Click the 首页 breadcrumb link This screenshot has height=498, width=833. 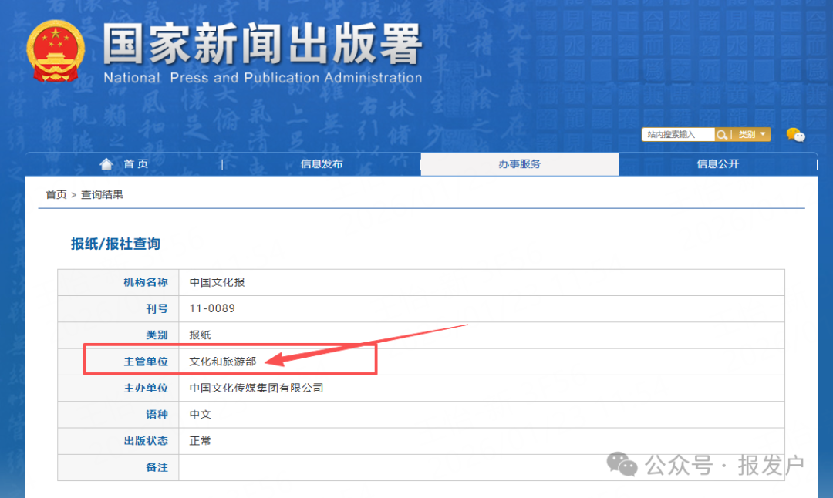click(55, 195)
